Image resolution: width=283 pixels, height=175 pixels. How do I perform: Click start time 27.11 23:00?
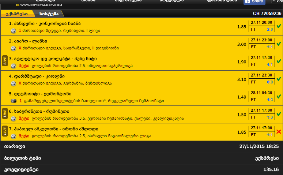pos(261,40)
